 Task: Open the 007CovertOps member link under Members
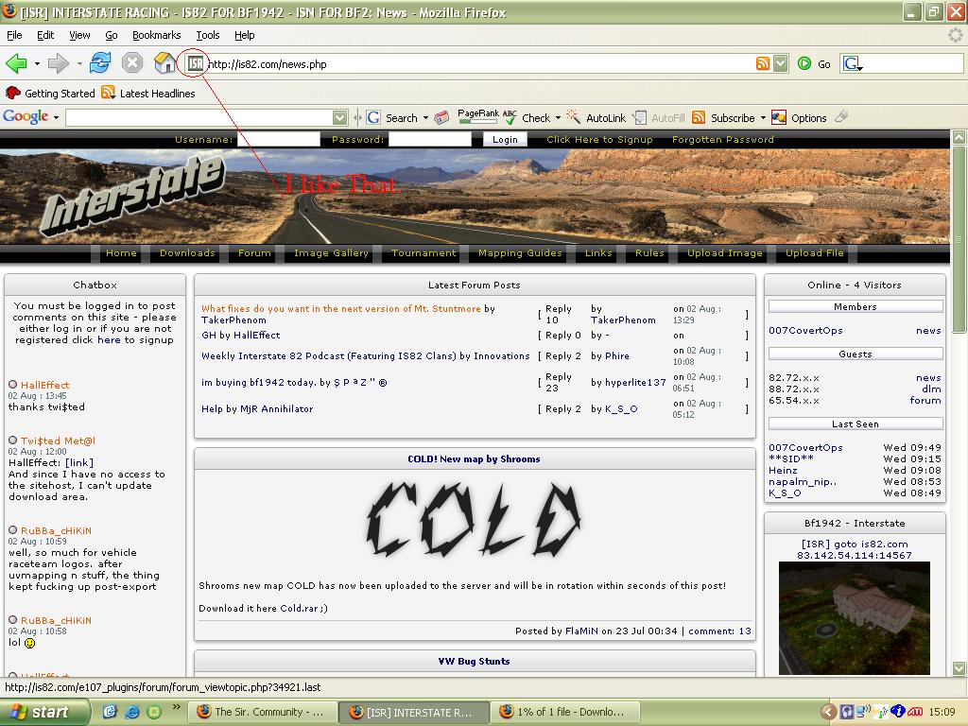(805, 330)
